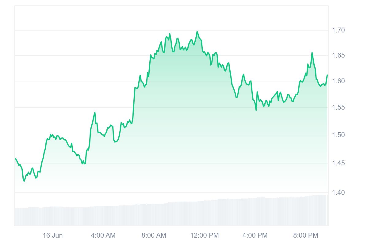Screen dimensions: 368x245
Task: Click the 1.60 price axis label
Action: (x=339, y=81)
